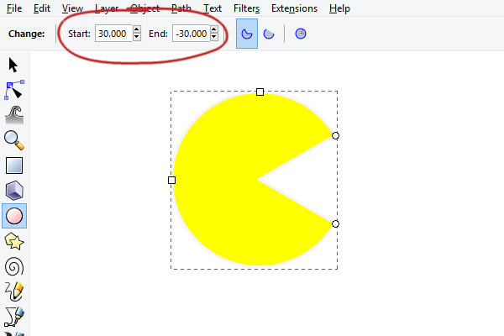This screenshot has width=504, height=336.
Task: Open the Filters menu
Action: [x=246, y=8]
